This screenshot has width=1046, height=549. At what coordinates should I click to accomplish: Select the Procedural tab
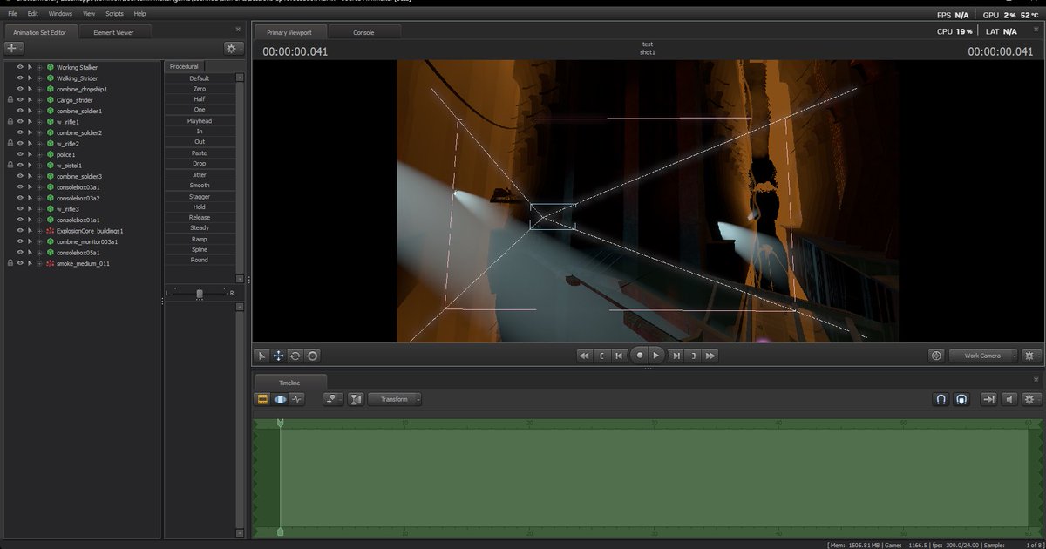(184, 66)
